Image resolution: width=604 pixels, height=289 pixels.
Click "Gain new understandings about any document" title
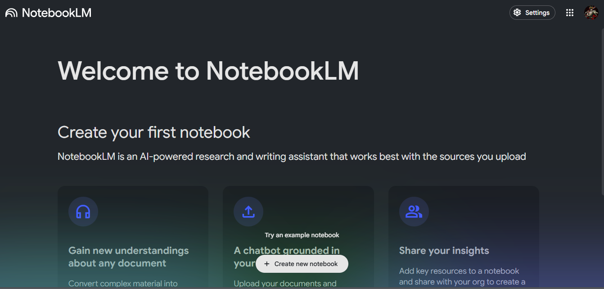coord(129,257)
